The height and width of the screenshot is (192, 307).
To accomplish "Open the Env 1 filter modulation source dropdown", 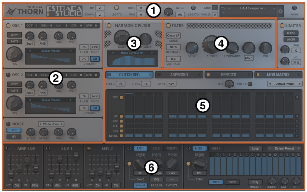I will (x=249, y=58).
